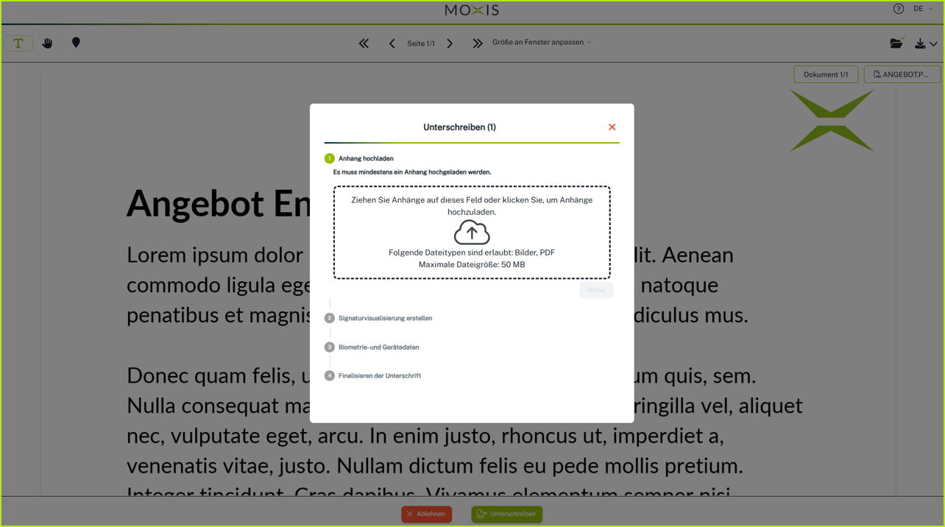Go to previous page arrow
Screen dimensions: 945x527
pyautogui.click(x=392, y=43)
